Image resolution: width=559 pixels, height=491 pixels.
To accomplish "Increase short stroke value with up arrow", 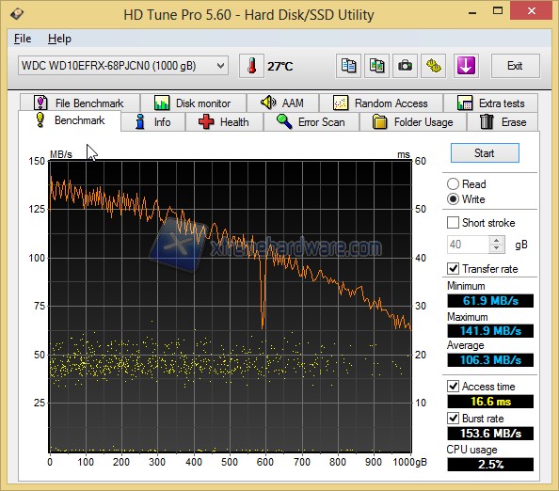I will 497,241.
